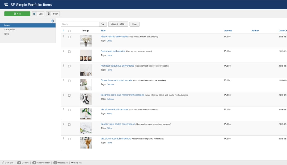Screen dimensions: 287x165
Task: Select checkbox for Enable value-added convergence
Action: tap(69, 125)
